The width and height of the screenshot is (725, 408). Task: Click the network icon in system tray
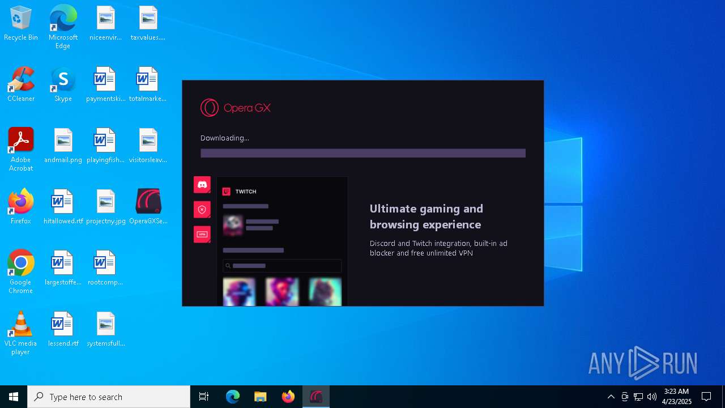point(638,397)
